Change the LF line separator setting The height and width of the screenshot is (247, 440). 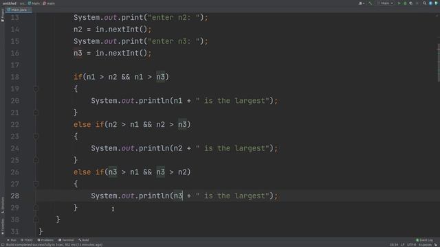402,245
